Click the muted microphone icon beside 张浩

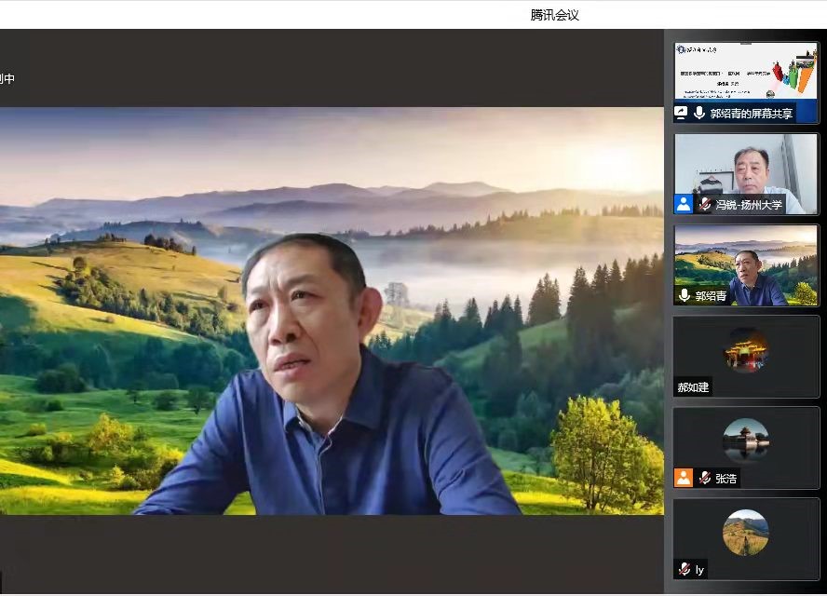point(705,478)
